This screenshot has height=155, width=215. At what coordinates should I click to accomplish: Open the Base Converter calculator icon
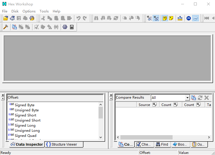(x=72, y=27)
